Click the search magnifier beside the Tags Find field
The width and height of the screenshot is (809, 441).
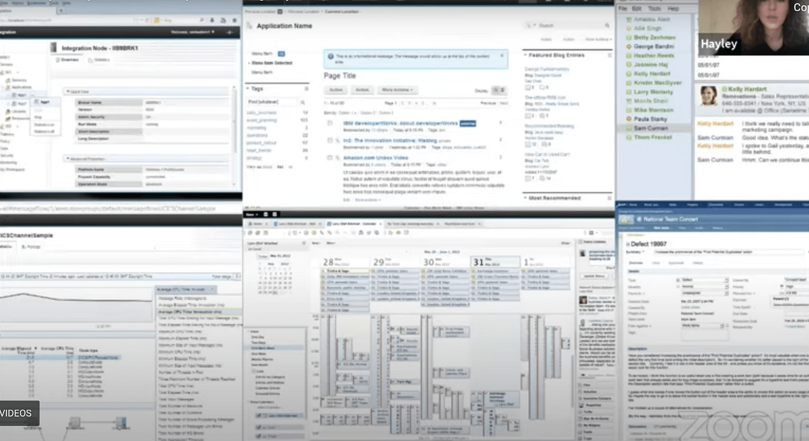point(302,102)
